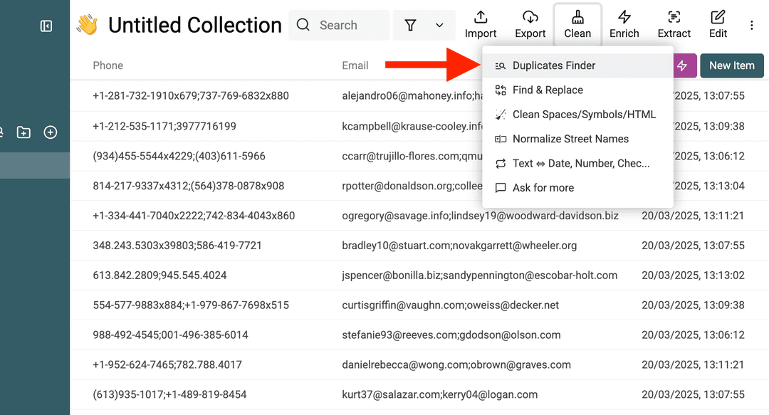Viewport: 769px width, 415px height.
Task: Select the Extract icon
Action: [674, 23]
